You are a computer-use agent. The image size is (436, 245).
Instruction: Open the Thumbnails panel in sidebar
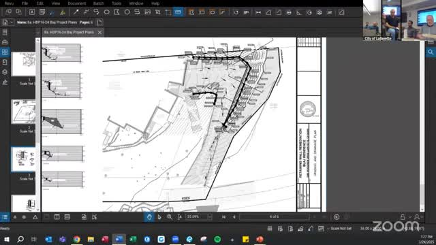(5, 52)
